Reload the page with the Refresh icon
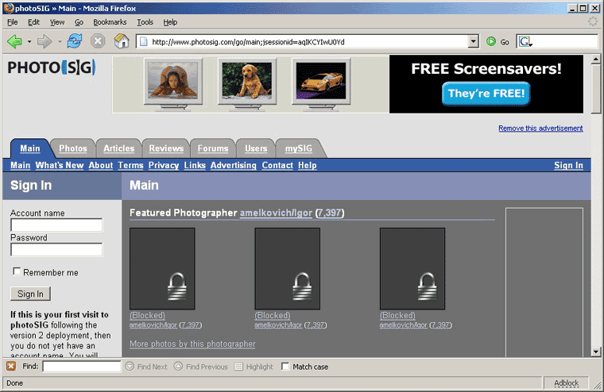The width and height of the screenshot is (604, 392). [75, 40]
